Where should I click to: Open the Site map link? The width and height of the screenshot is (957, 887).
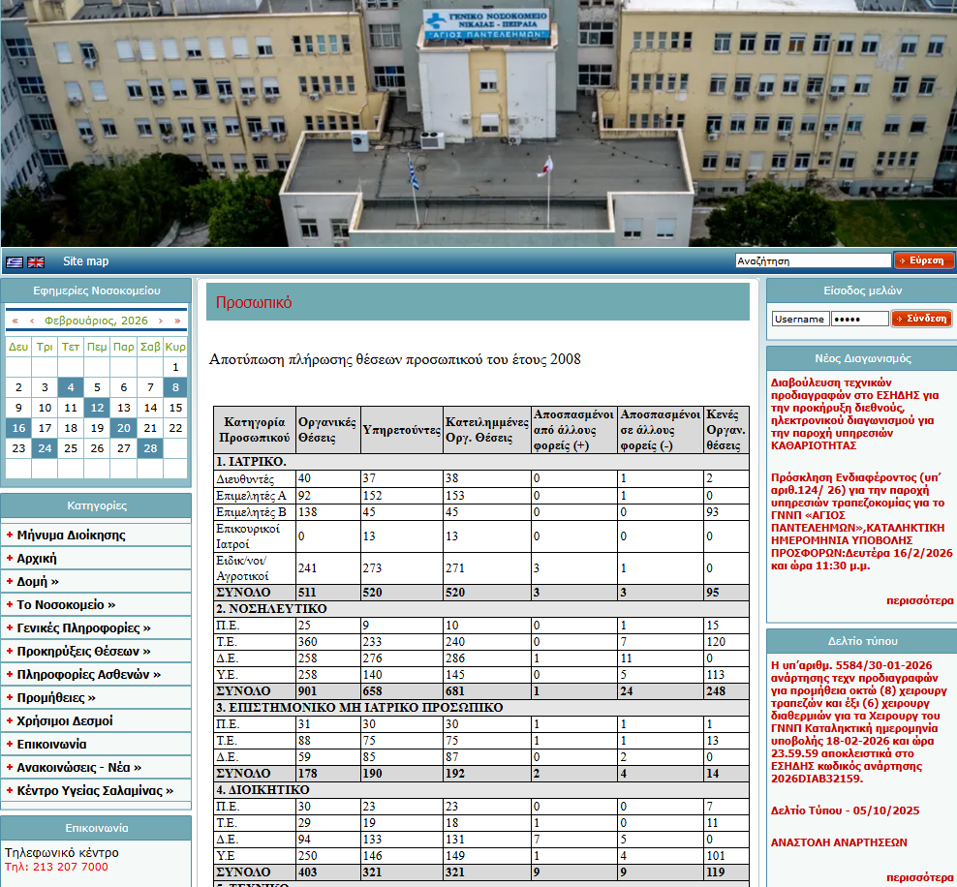coord(86,261)
